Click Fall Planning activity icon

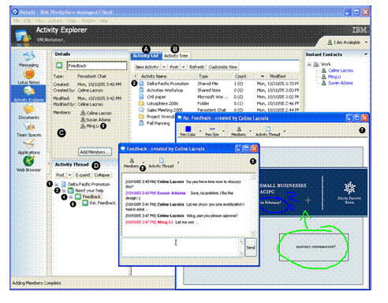click(x=141, y=123)
